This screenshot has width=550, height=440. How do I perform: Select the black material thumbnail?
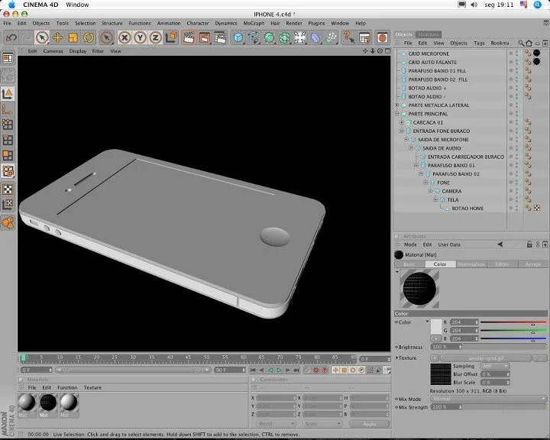coord(48,403)
